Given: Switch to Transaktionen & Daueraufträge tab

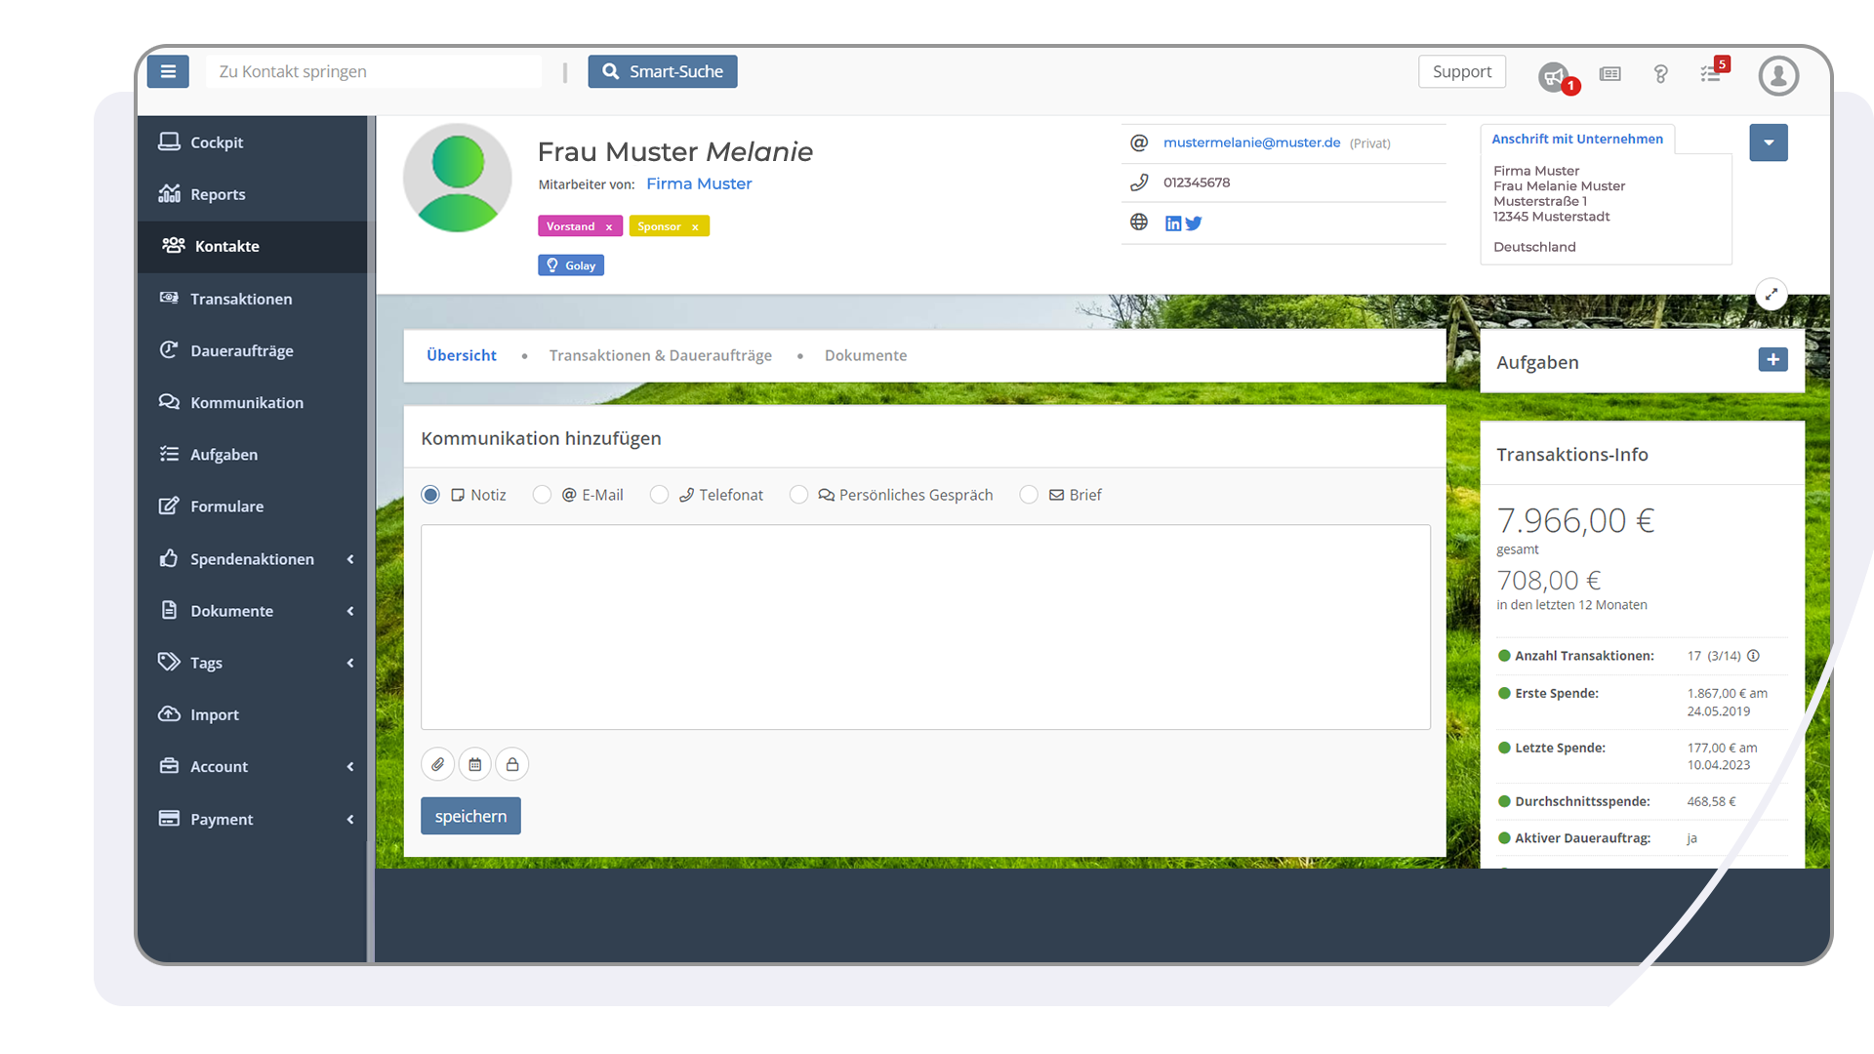Looking at the screenshot, I should pos(660,355).
